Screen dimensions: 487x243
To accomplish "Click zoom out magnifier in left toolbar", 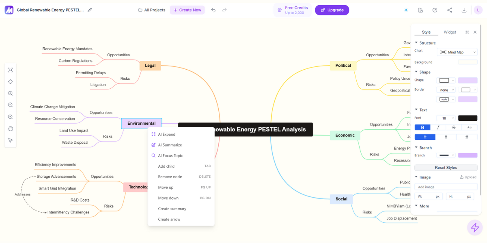I will [x=11, y=105].
